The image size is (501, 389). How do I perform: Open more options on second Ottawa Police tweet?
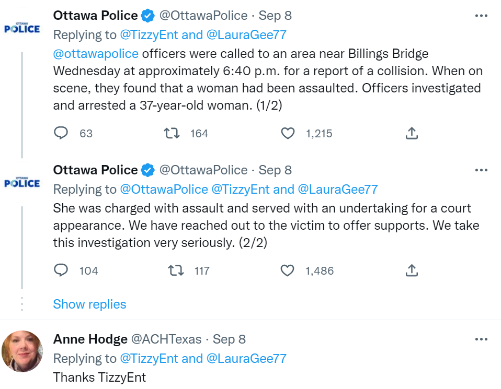pos(481,170)
